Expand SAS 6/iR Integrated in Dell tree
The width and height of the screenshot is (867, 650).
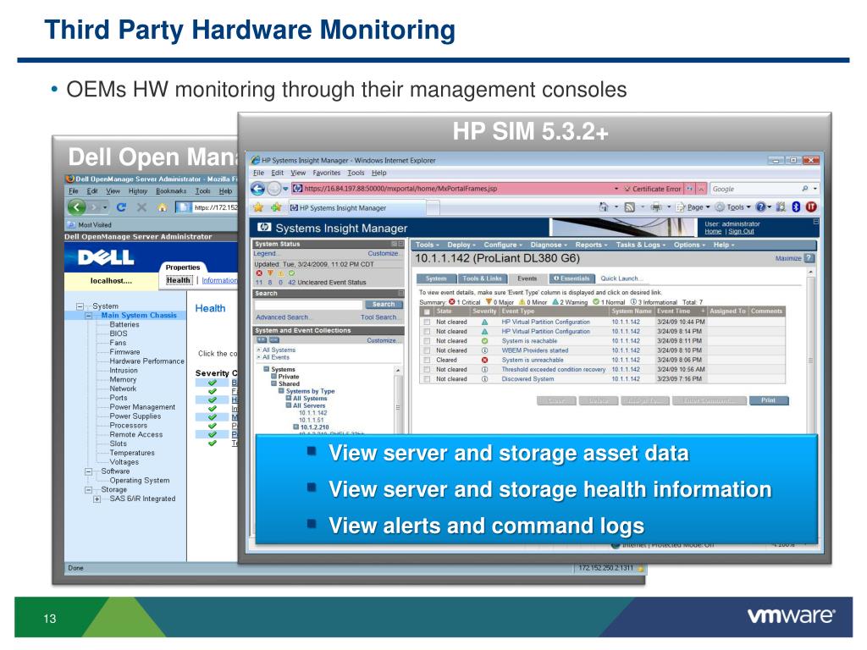[x=97, y=499]
